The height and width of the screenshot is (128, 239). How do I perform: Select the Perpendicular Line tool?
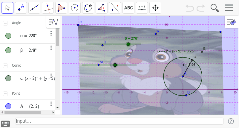click(48, 8)
